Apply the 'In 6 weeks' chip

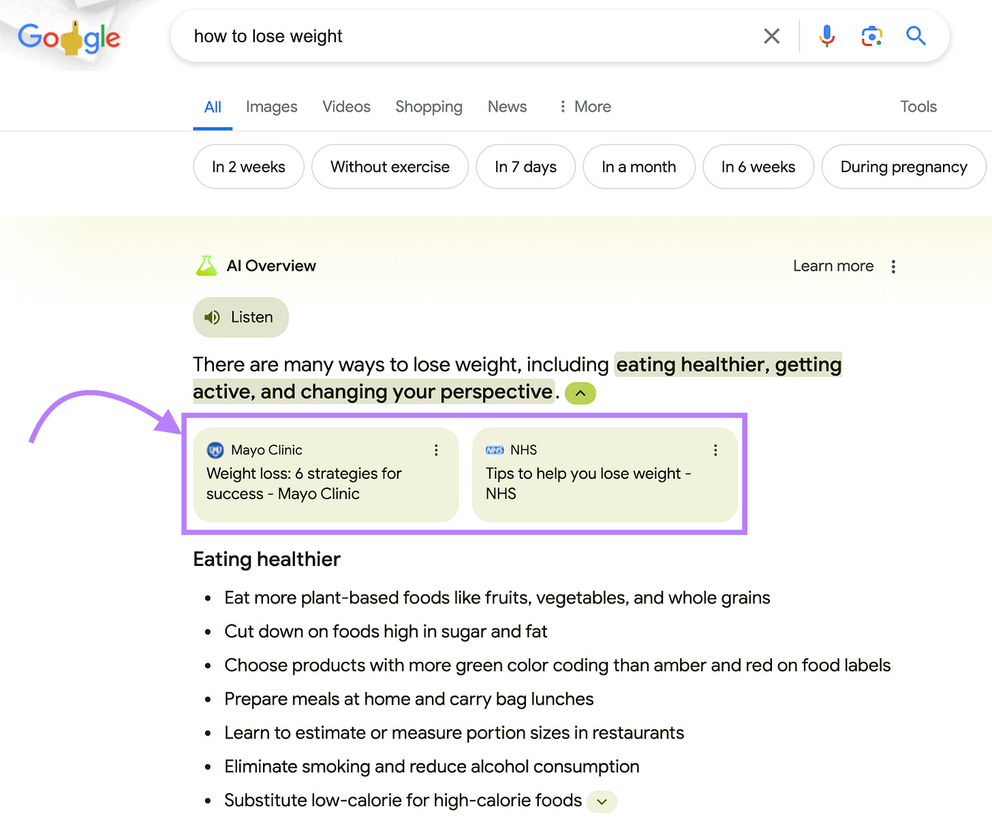click(758, 167)
